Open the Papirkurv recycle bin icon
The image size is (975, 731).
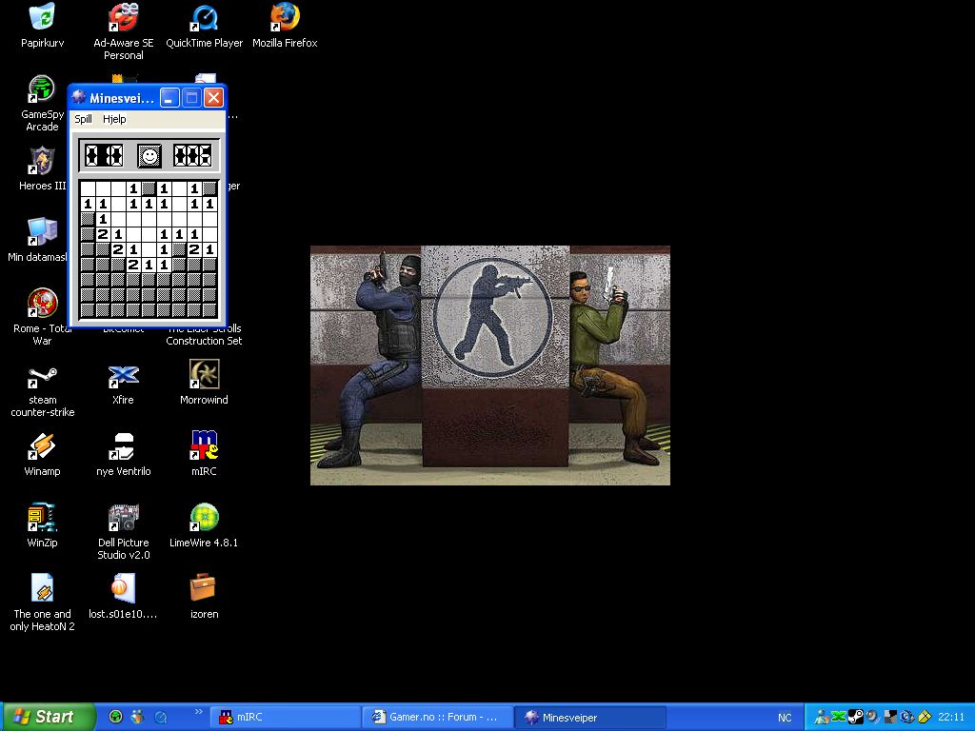point(42,25)
